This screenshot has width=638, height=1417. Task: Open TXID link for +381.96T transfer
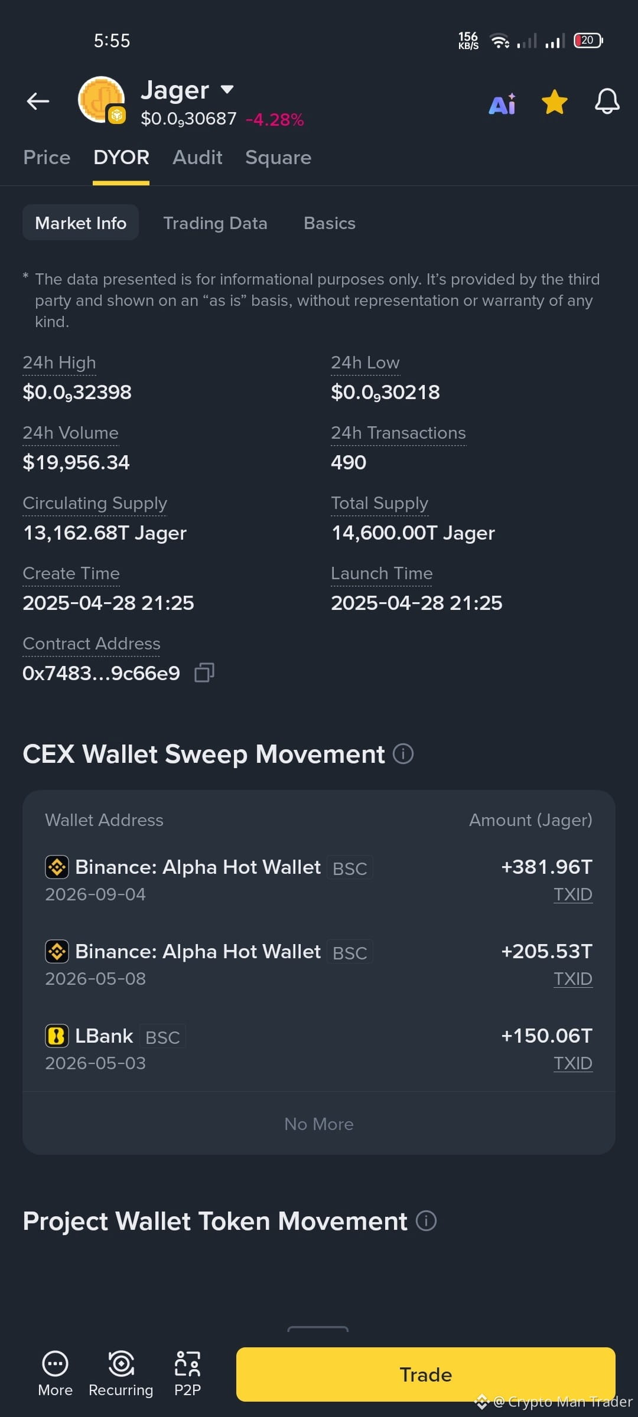tap(573, 894)
